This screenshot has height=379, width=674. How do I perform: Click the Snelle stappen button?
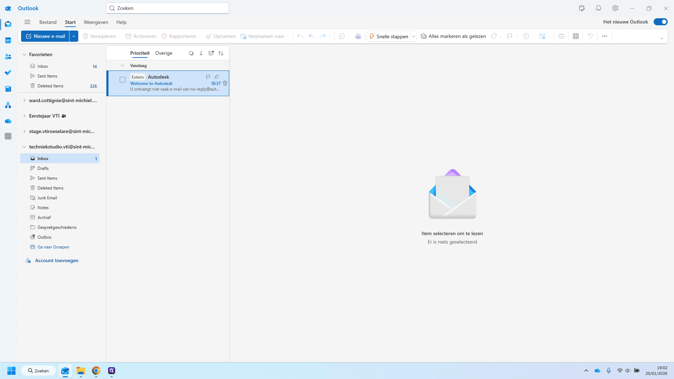coord(389,36)
